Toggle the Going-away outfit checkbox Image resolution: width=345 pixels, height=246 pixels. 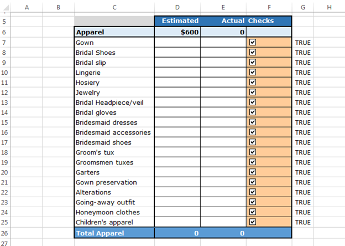[x=253, y=202]
